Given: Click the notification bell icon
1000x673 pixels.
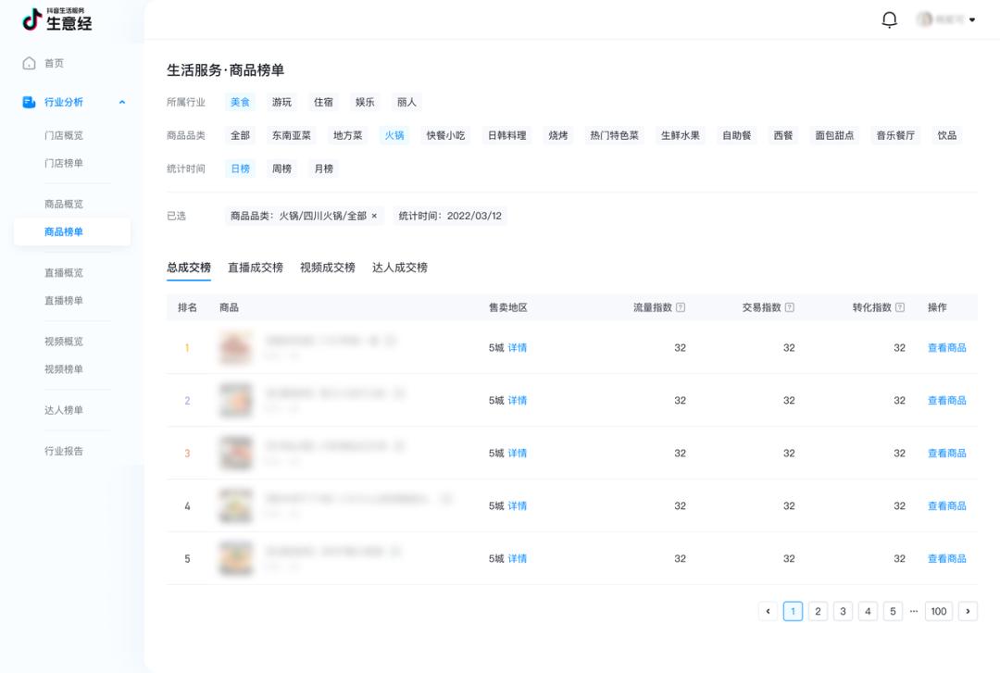Looking at the screenshot, I should [x=889, y=19].
